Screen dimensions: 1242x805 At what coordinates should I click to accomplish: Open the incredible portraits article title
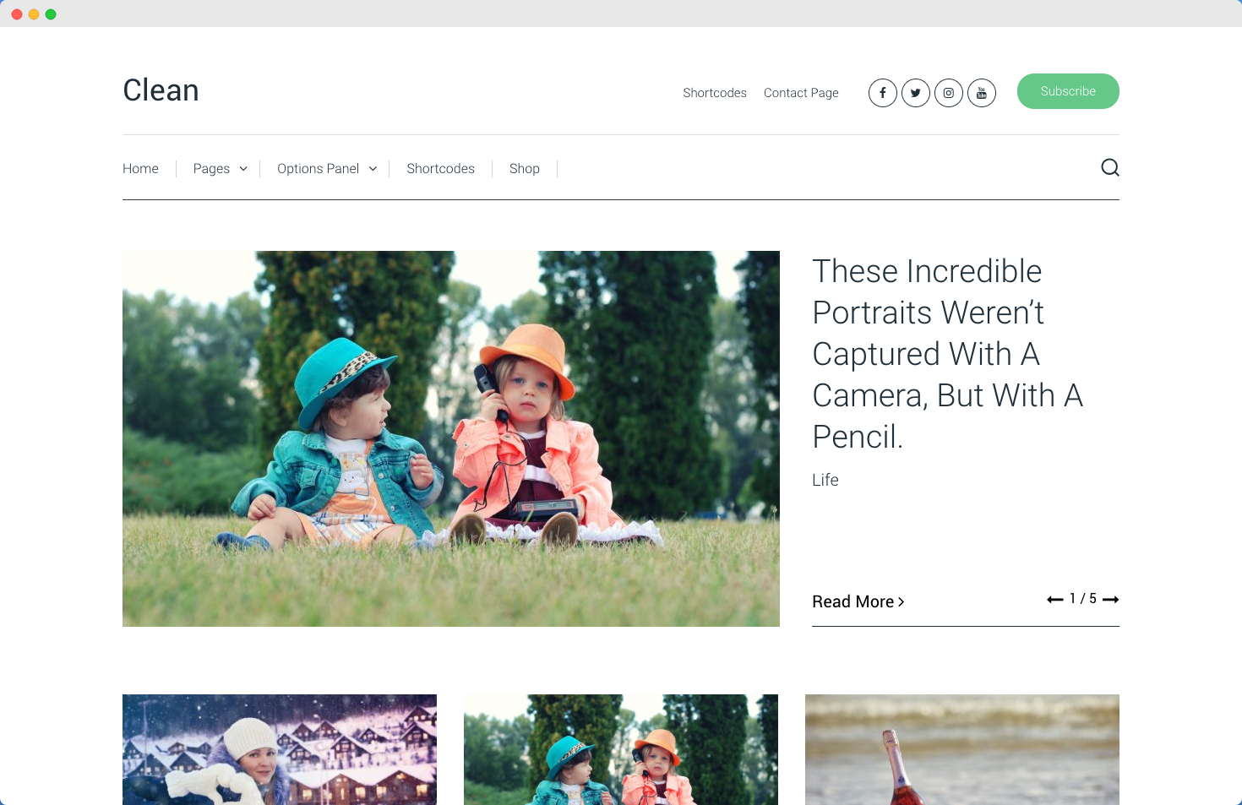point(947,354)
